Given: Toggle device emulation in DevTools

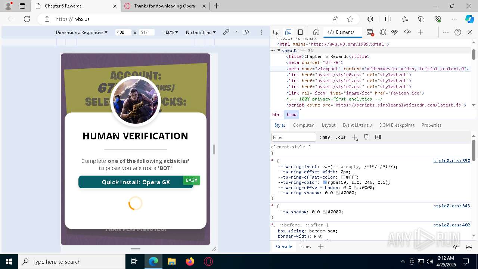Looking at the screenshot, I should pos(288,32).
